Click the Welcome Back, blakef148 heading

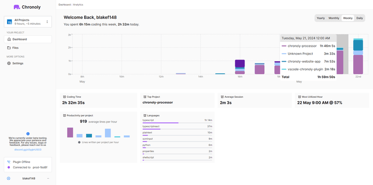point(90,18)
